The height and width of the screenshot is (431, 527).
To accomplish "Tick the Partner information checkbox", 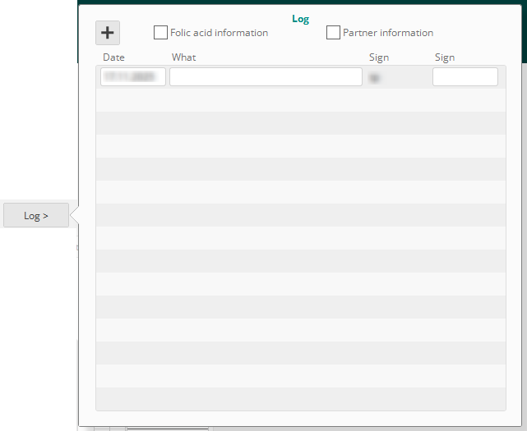I will [x=333, y=33].
